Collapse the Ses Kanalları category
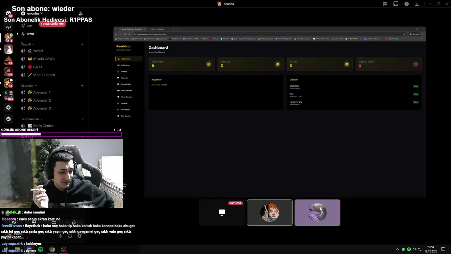 (x=31, y=119)
